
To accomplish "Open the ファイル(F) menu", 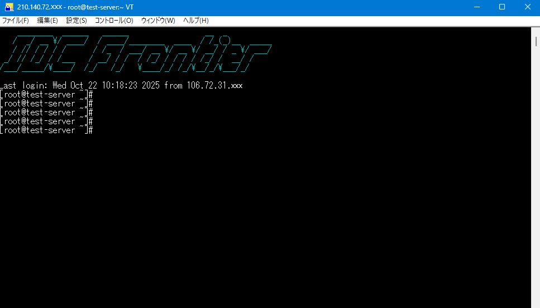I will click(x=16, y=21).
